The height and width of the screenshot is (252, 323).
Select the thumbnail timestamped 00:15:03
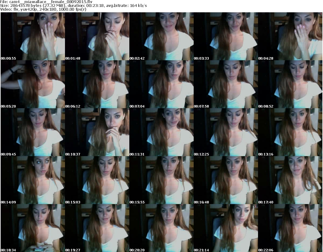[x=97, y=180]
